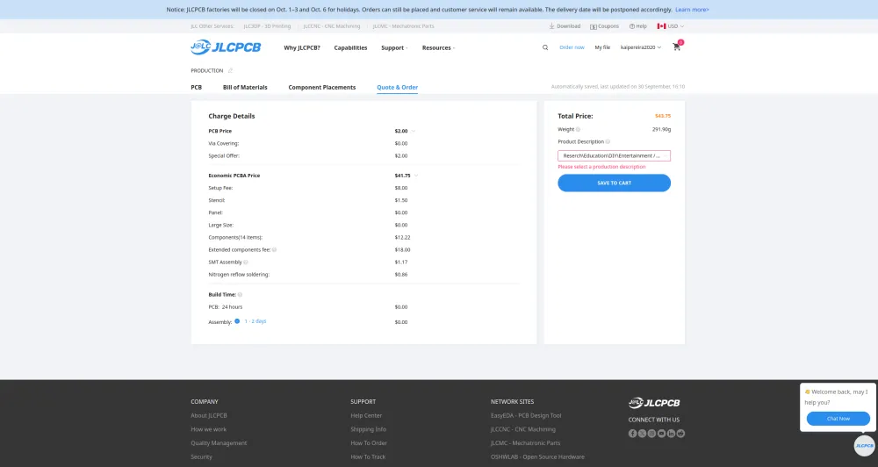Open the LinkedIn social icon
This screenshot has width=878, height=467.
point(671,434)
